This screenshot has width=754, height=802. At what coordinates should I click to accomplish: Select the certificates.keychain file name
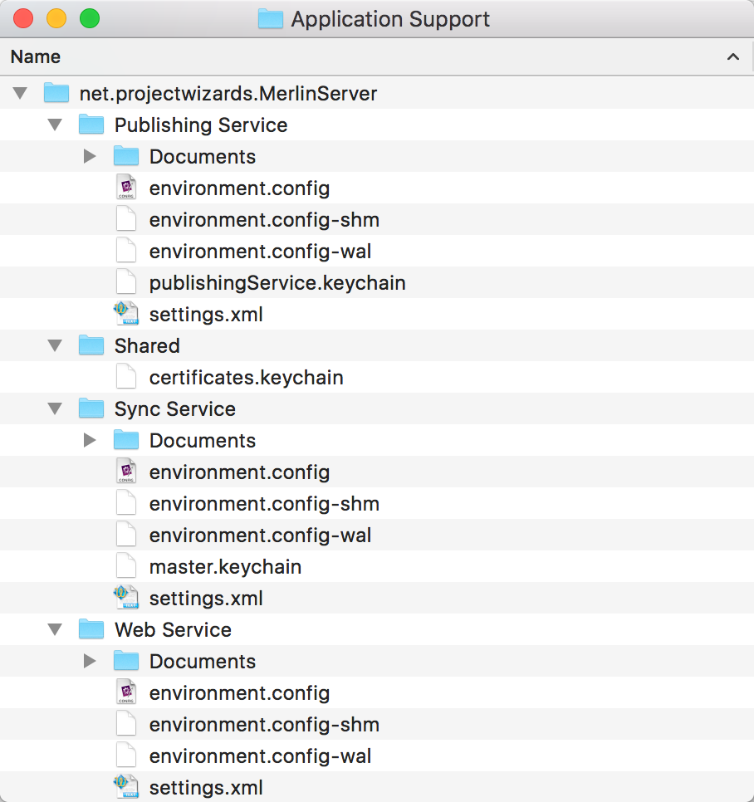point(247,378)
